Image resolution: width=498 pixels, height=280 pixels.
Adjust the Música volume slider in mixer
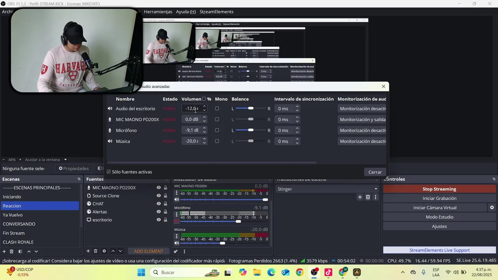[223, 243]
